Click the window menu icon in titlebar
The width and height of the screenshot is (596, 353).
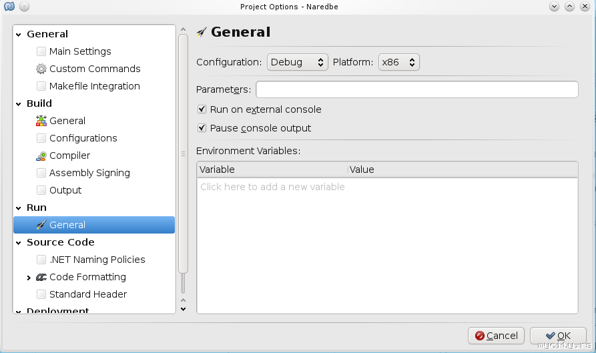9,7
